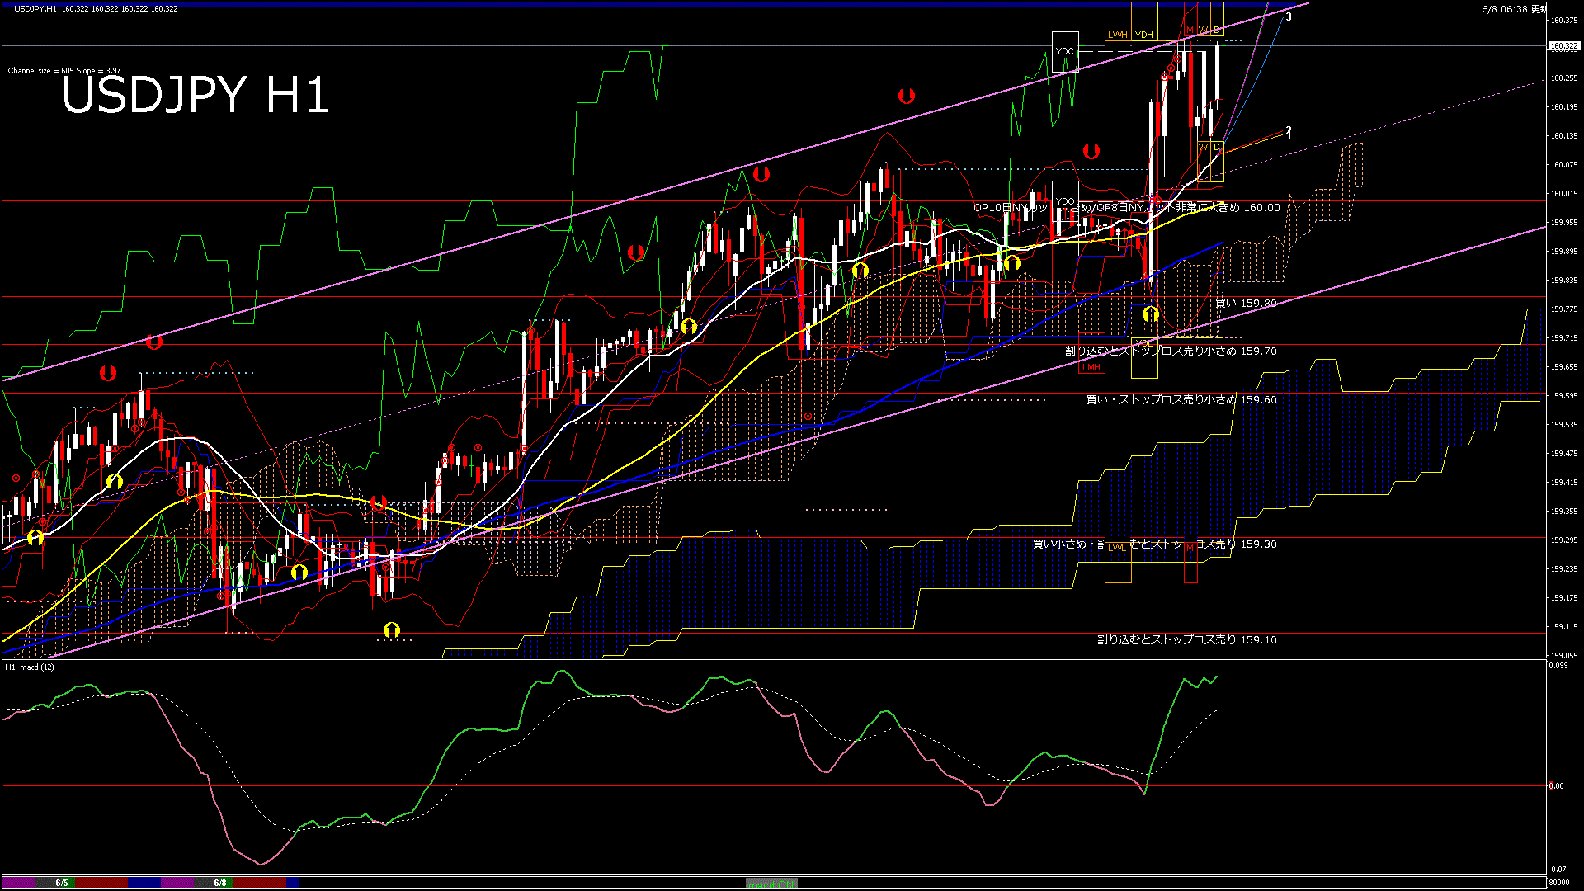This screenshot has width=1584, height=891.
Task: Click the USDJPY,H1 quote header line
Action: pos(96,8)
